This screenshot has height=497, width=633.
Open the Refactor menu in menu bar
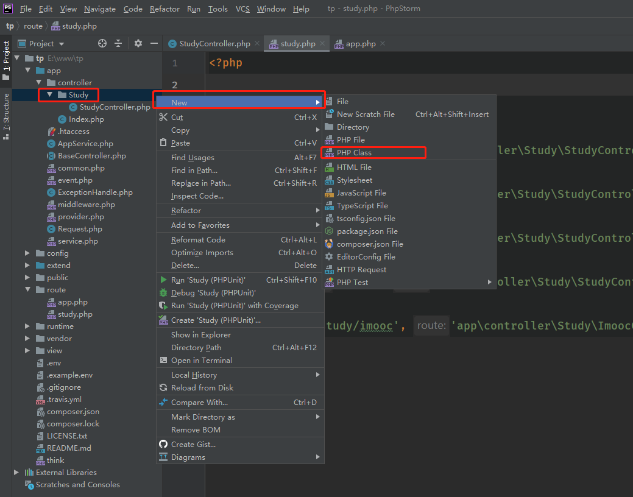(x=164, y=9)
